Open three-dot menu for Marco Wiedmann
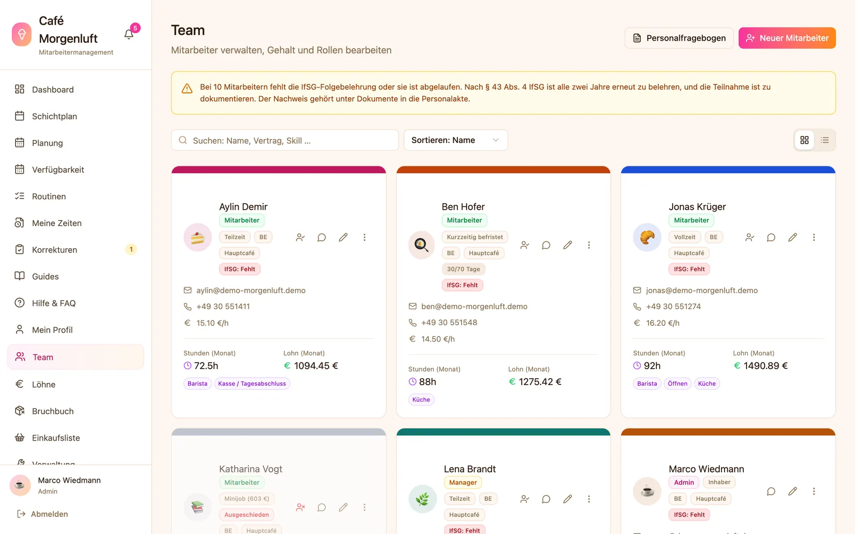Screen dimensions: 855x534 tap(814, 491)
